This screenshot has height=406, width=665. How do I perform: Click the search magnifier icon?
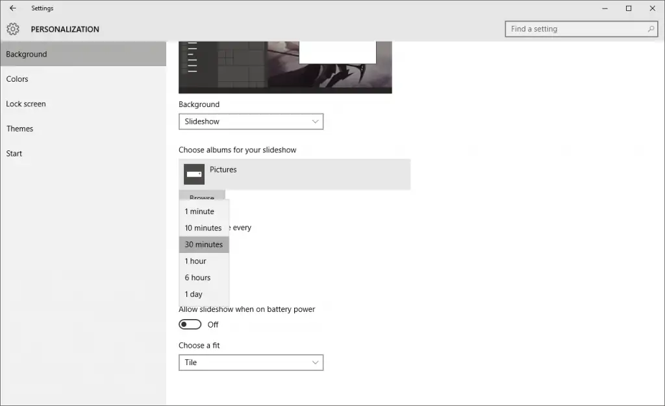point(651,29)
